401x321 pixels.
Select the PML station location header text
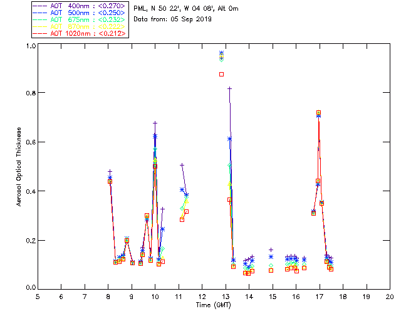point(186,8)
